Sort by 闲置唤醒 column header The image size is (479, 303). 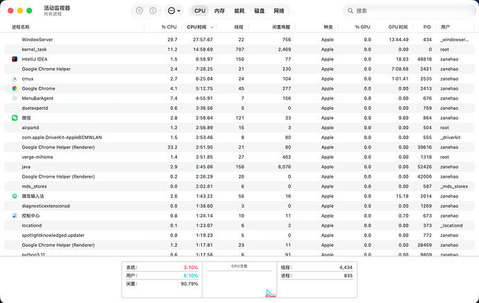click(x=281, y=27)
